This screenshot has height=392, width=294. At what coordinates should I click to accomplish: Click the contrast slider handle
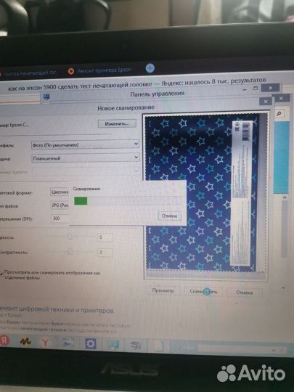click(x=70, y=252)
